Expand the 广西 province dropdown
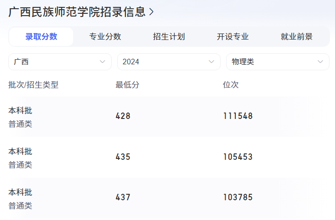Image resolution: width=335 pixels, height=220 pixels. (x=60, y=62)
